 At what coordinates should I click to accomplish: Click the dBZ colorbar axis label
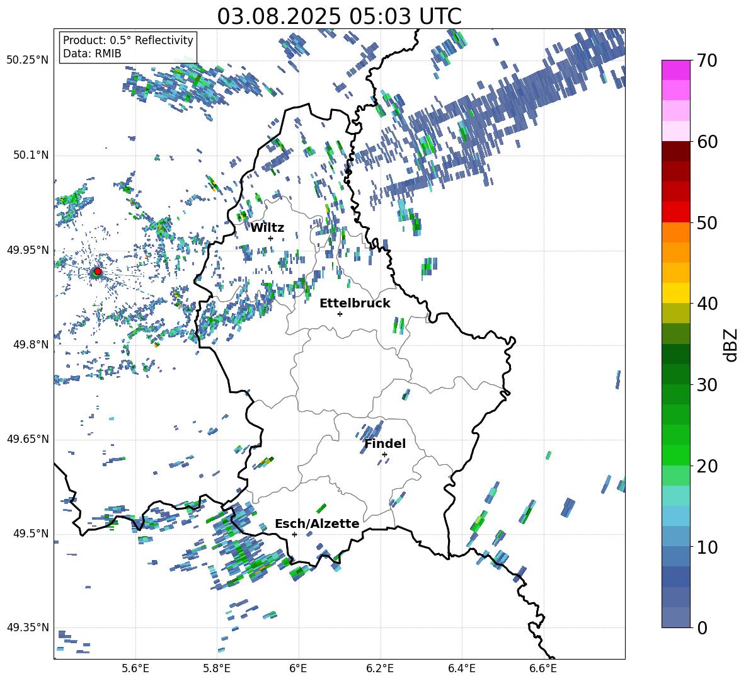(732, 345)
